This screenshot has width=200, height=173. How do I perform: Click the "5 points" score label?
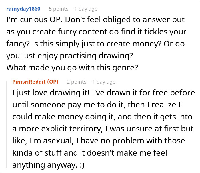coord(58,9)
